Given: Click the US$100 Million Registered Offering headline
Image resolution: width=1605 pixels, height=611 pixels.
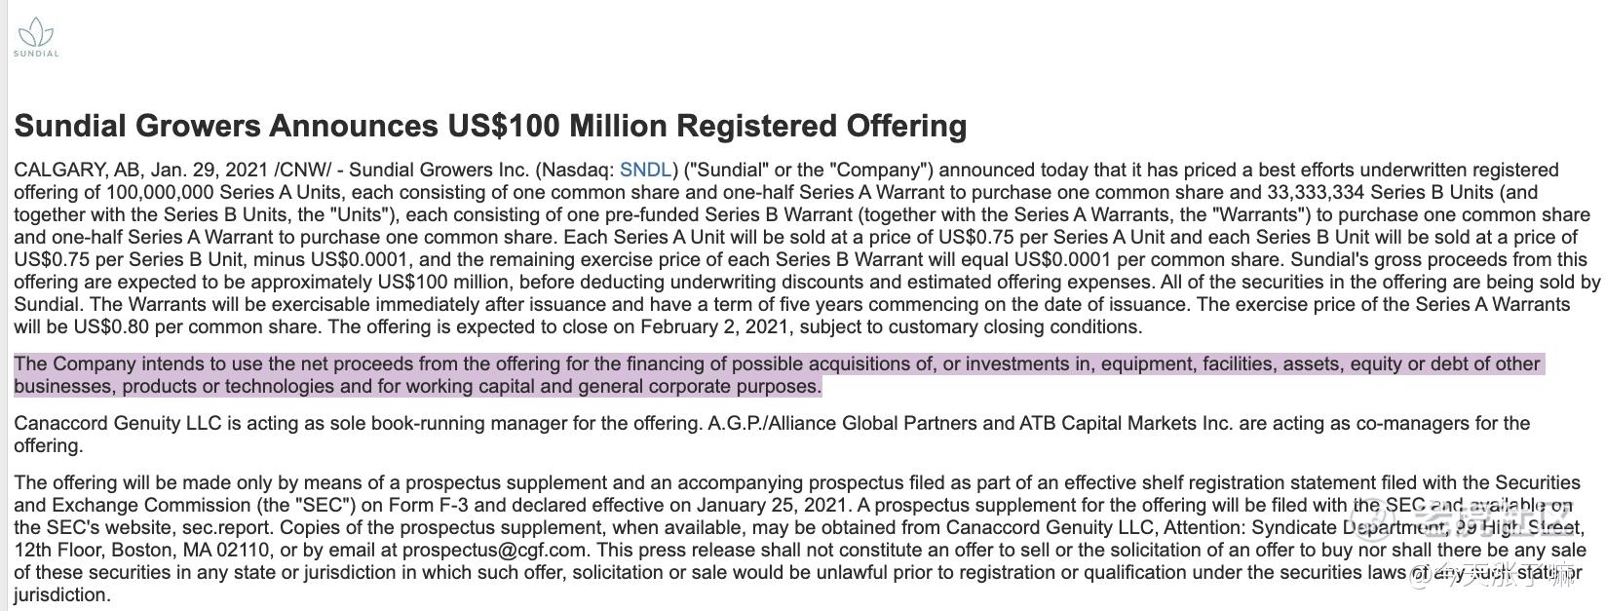Looking at the screenshot, I should coord(490,126).
